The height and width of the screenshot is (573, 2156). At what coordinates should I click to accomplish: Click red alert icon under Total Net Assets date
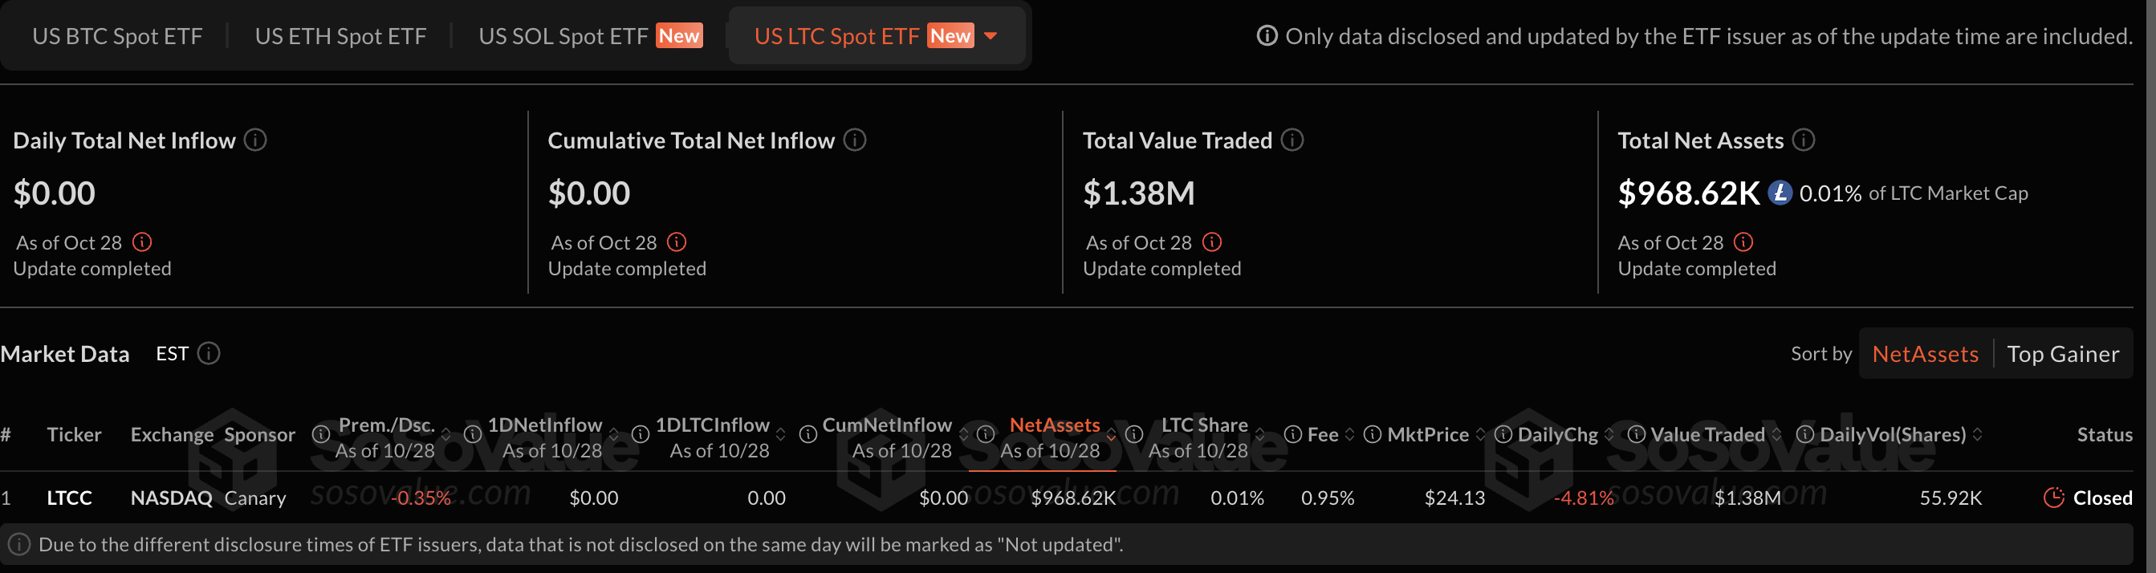click(1743, 242)
